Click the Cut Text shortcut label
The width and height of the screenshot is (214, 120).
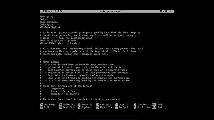(106, 105)
